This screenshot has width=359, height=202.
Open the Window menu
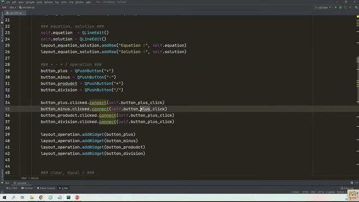point(80,2)
